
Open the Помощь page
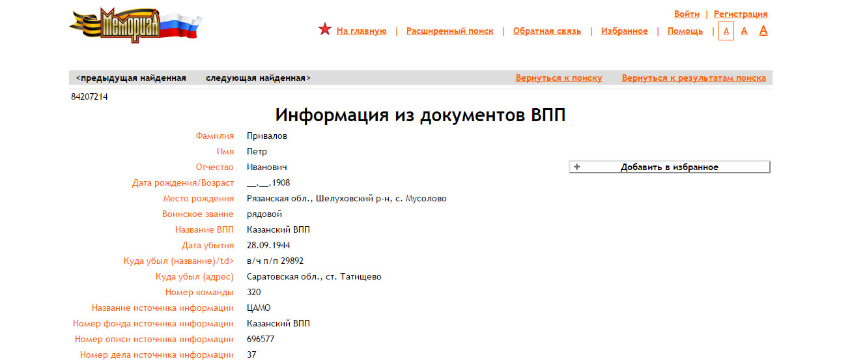point(685,31)
